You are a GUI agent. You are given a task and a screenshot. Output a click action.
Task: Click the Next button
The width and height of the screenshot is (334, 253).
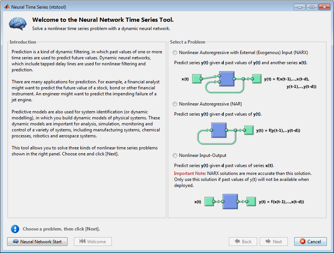(274, 241)
